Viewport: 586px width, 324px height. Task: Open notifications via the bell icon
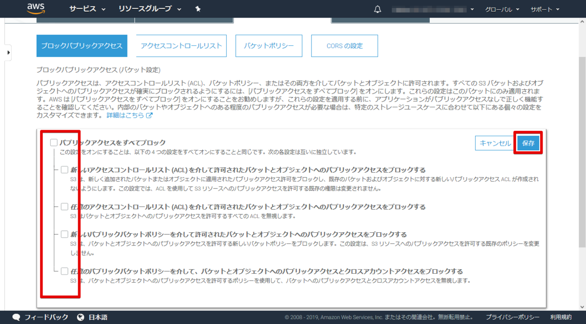click(377, 8)
